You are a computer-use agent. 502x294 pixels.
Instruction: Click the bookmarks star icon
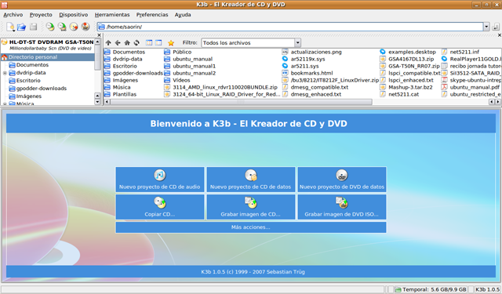(171, 42)
